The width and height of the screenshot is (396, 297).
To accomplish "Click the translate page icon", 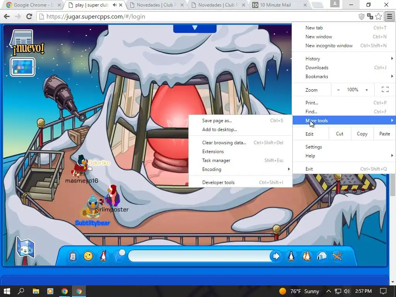I will [370, 17].
